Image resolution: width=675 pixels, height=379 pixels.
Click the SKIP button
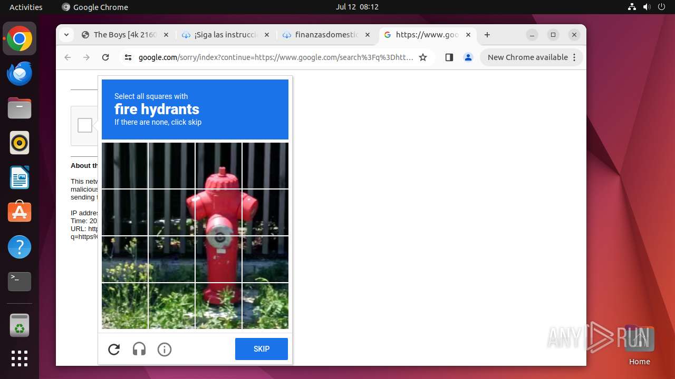click(x=262, y=349)
